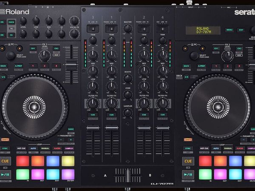Click the crossfader between A and B
The height and width of the screenshot is (191, 255).
(128, 175)
